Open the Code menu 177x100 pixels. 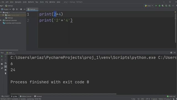coord(25,2)
